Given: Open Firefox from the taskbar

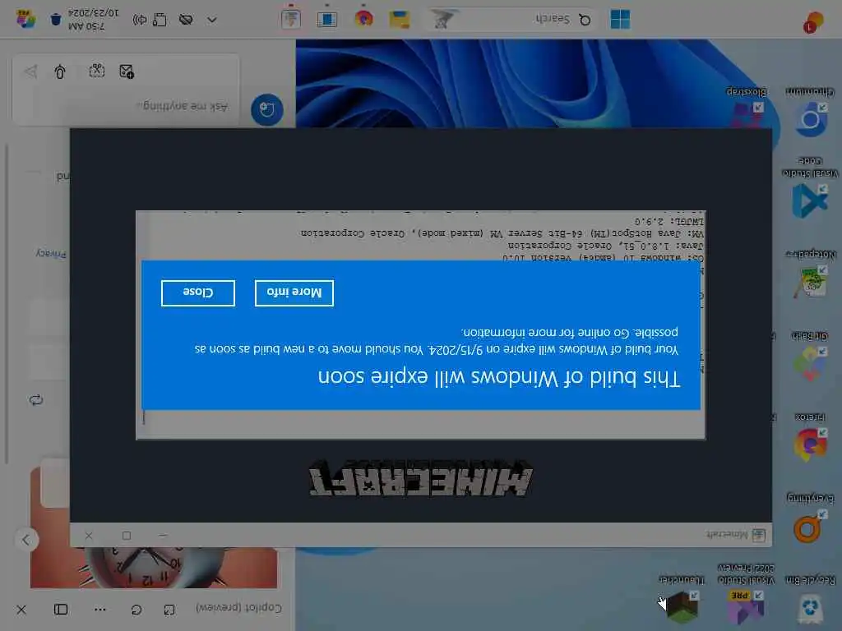Looking at the screenshot, I should (363, 20).
